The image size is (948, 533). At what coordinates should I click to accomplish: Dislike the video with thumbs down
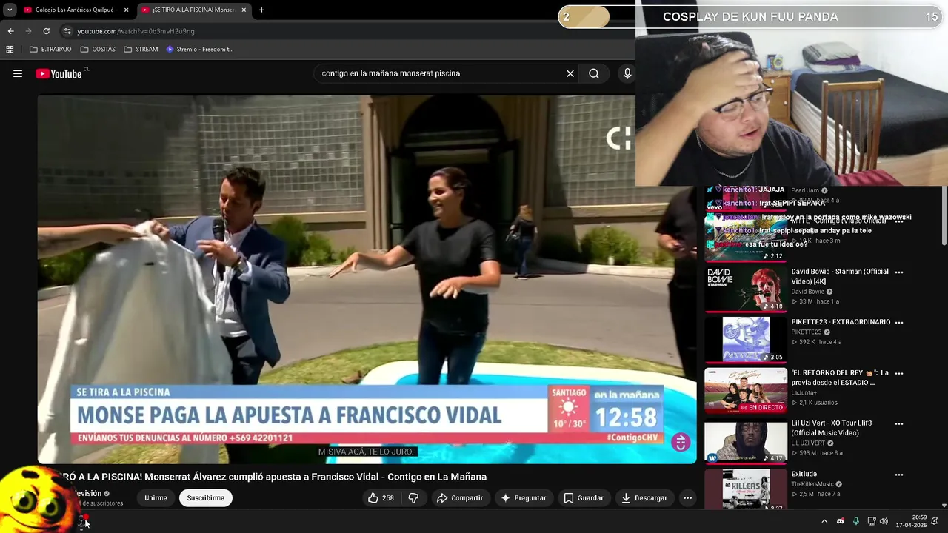point(413,498)
